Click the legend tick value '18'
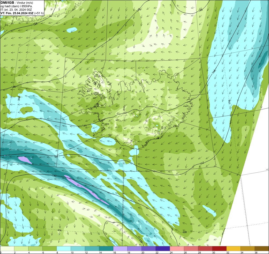This screenshot has height=254, width=269. click(x=129, y=252)
